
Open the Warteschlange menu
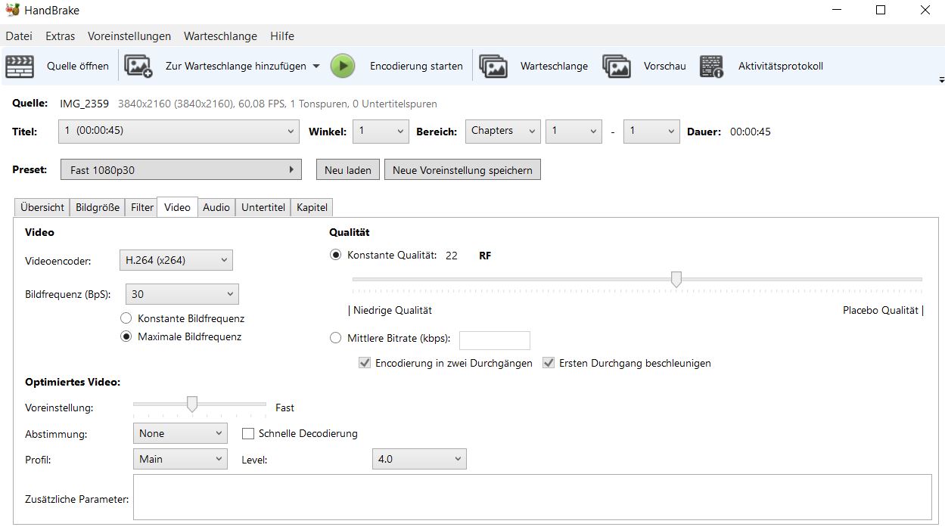220,36
